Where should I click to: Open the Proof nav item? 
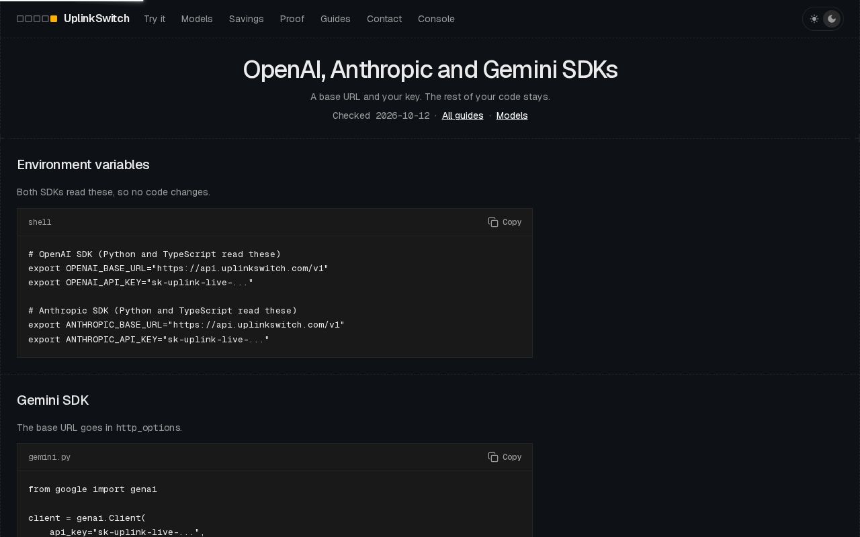coord(292,19)
